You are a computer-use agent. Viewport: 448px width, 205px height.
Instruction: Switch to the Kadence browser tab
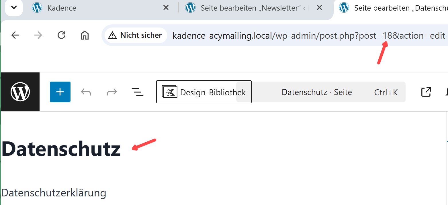coord(62,8)
